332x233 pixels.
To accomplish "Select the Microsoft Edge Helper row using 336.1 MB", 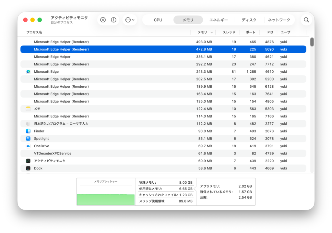I will 163,56.
